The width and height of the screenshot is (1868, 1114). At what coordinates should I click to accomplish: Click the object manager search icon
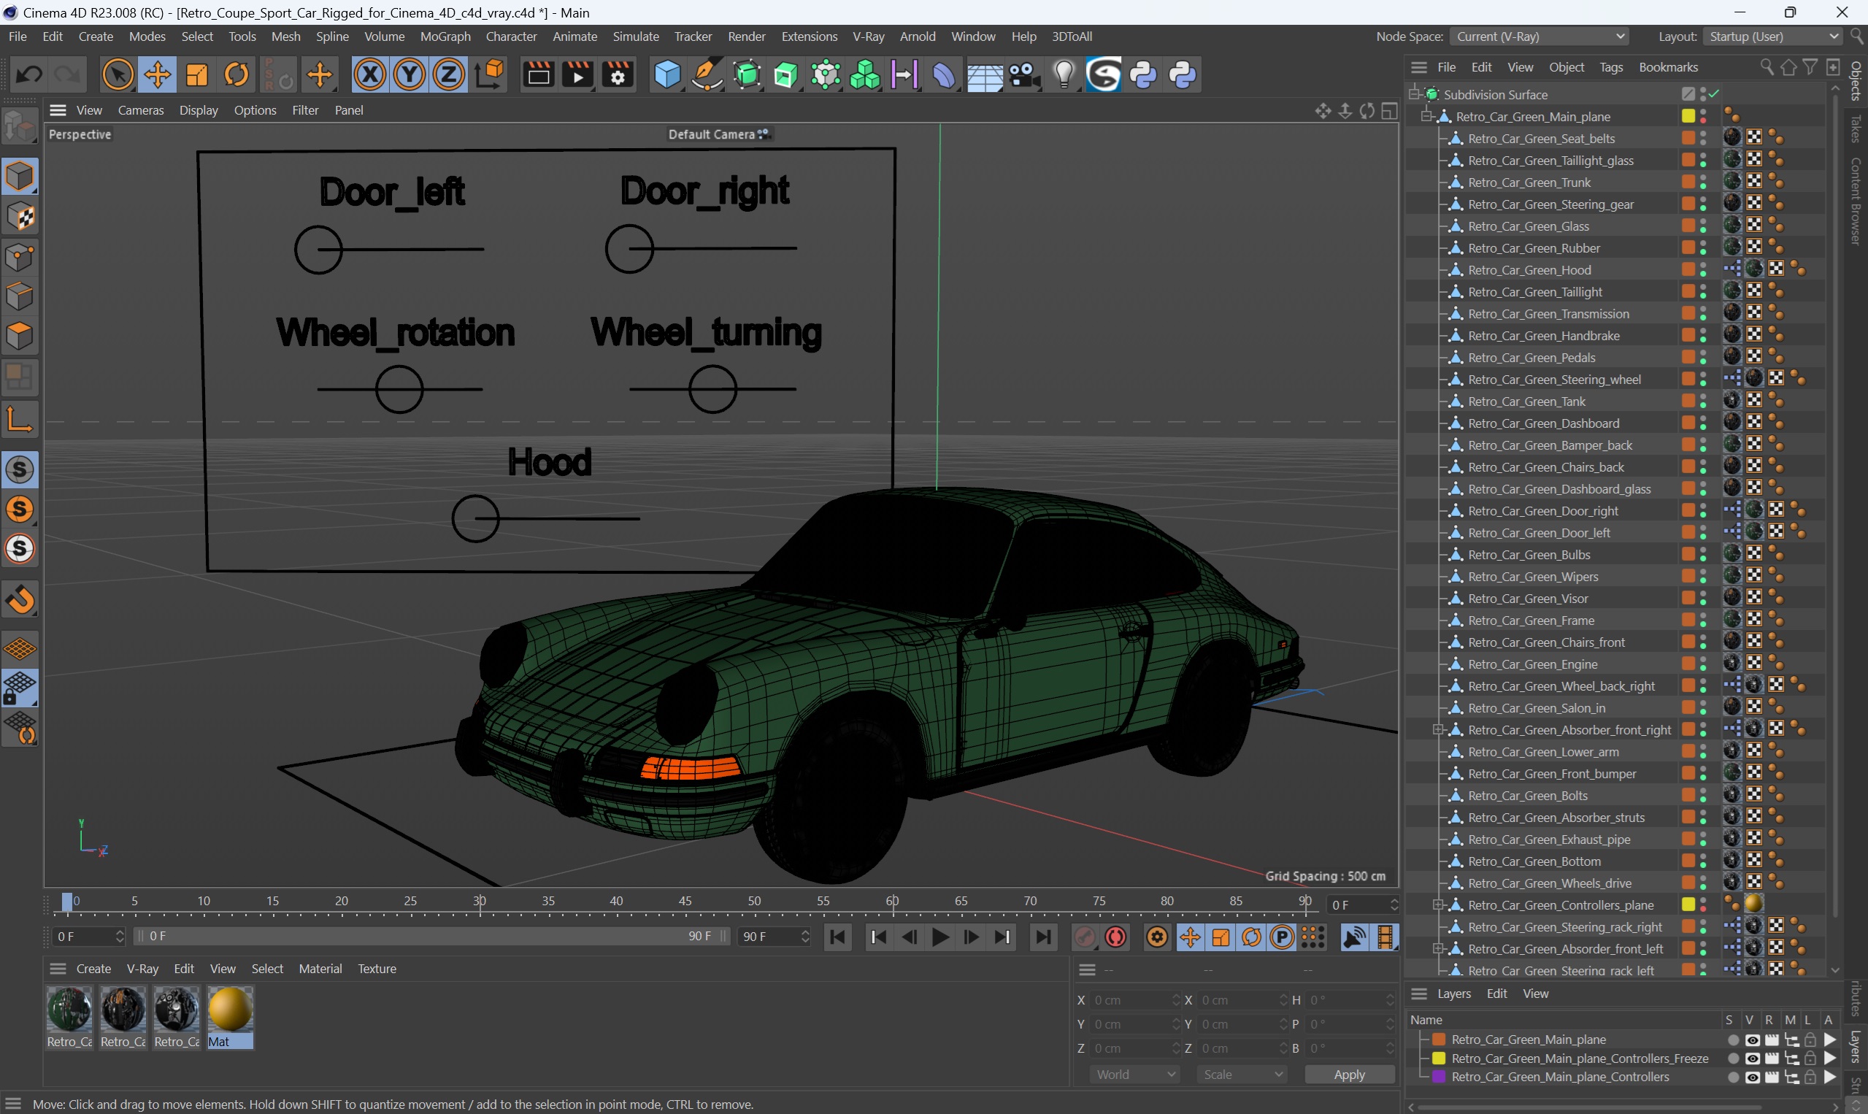1767,68
